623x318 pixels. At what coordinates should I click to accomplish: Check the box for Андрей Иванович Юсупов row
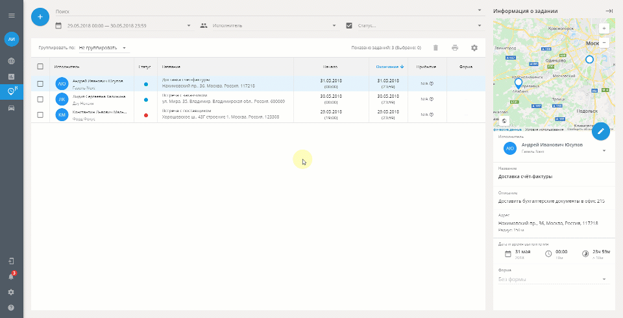[40, 84]
